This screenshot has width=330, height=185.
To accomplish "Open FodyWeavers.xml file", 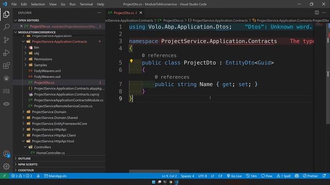I will [x=59, y=71].
